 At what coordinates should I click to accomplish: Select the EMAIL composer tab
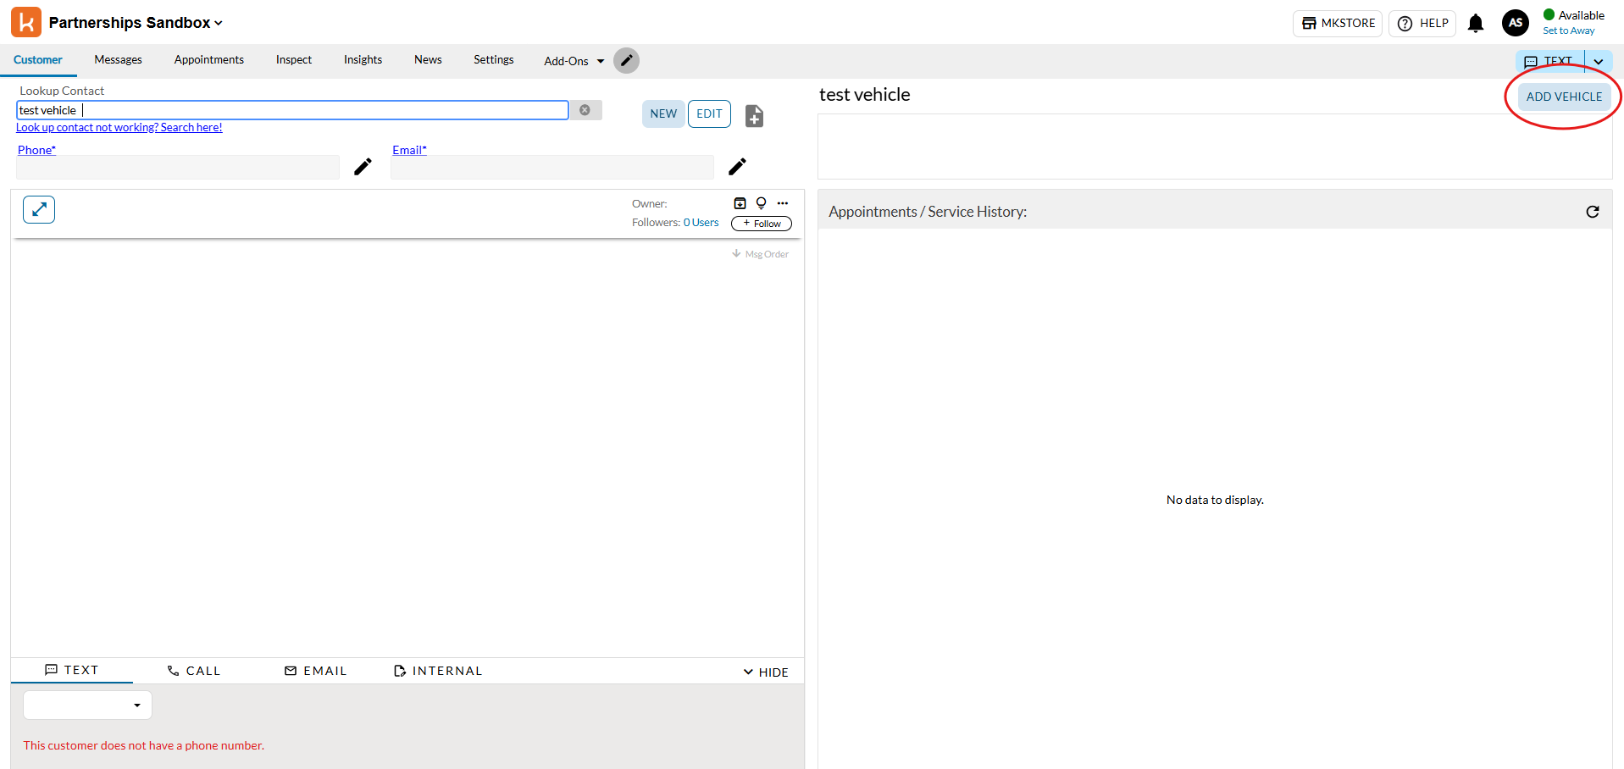[x=315, y=671]
